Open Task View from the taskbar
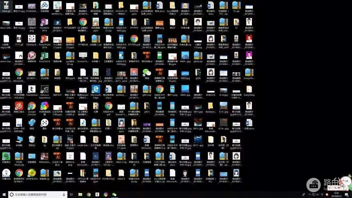352x198 pixels. point(72,194)
